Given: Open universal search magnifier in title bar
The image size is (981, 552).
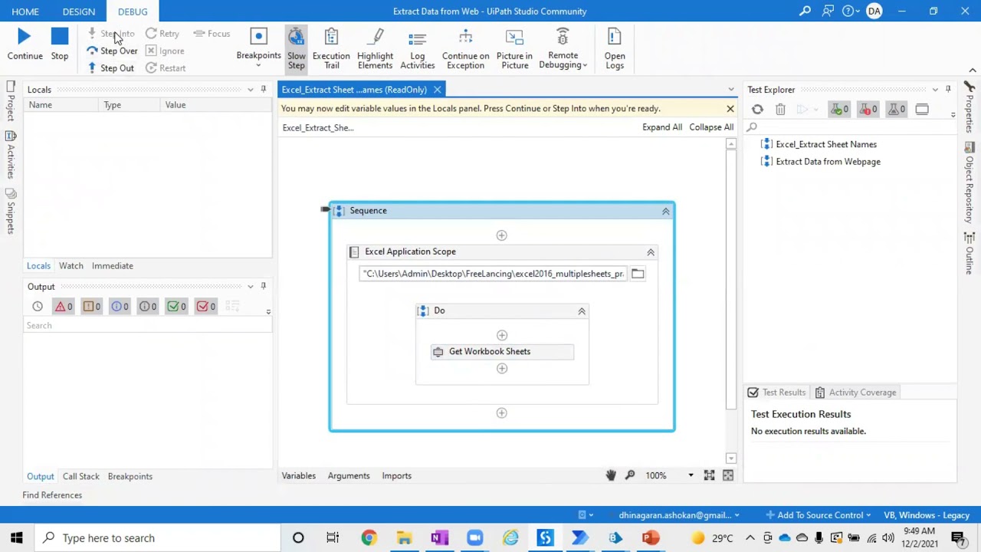Looking at the screenshot, I should tap(805, 11).
